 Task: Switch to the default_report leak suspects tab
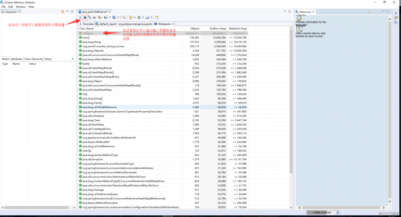tap(106, 24)
